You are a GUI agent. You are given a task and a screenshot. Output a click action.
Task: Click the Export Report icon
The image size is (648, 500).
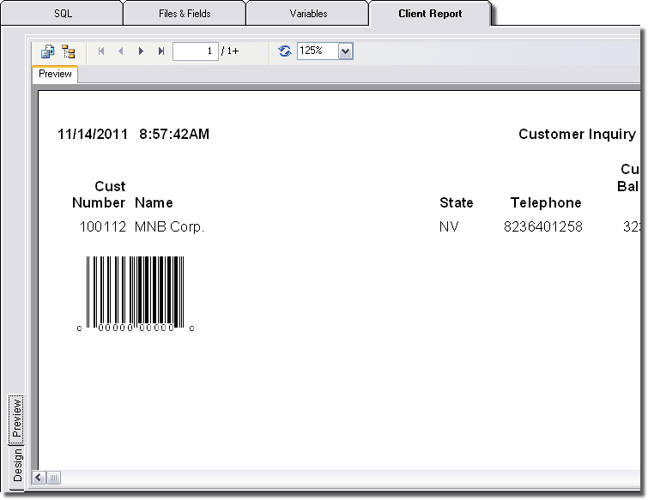coord(48,51)
